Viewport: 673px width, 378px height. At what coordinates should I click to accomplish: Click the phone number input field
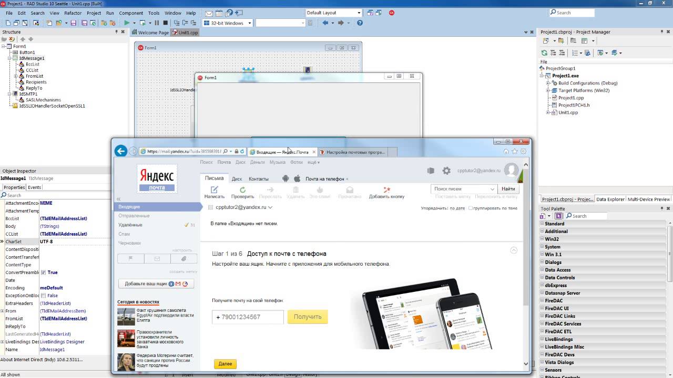(x=248, y=317)
